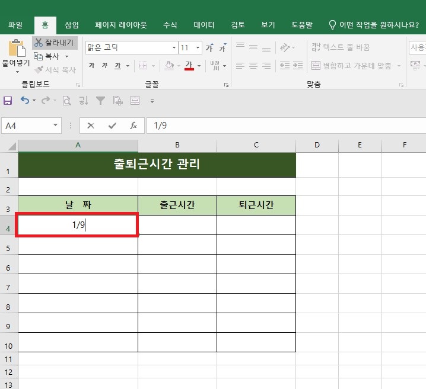Open the 파일 tab
The width and height of the screenshot is (426, 389).
[x=15, y=25]
